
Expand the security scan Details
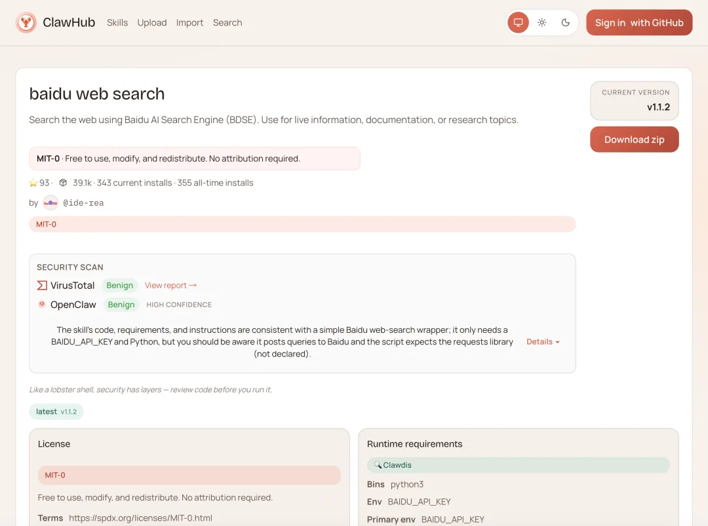tap(543, 341)
